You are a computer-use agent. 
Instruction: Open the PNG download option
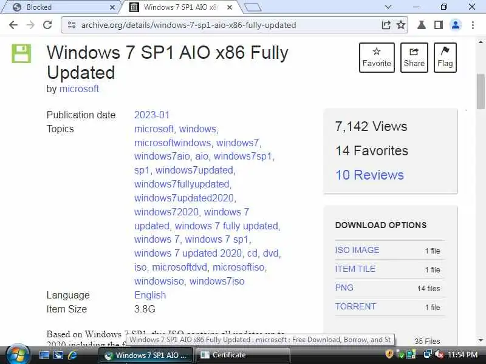click(344, 288)
